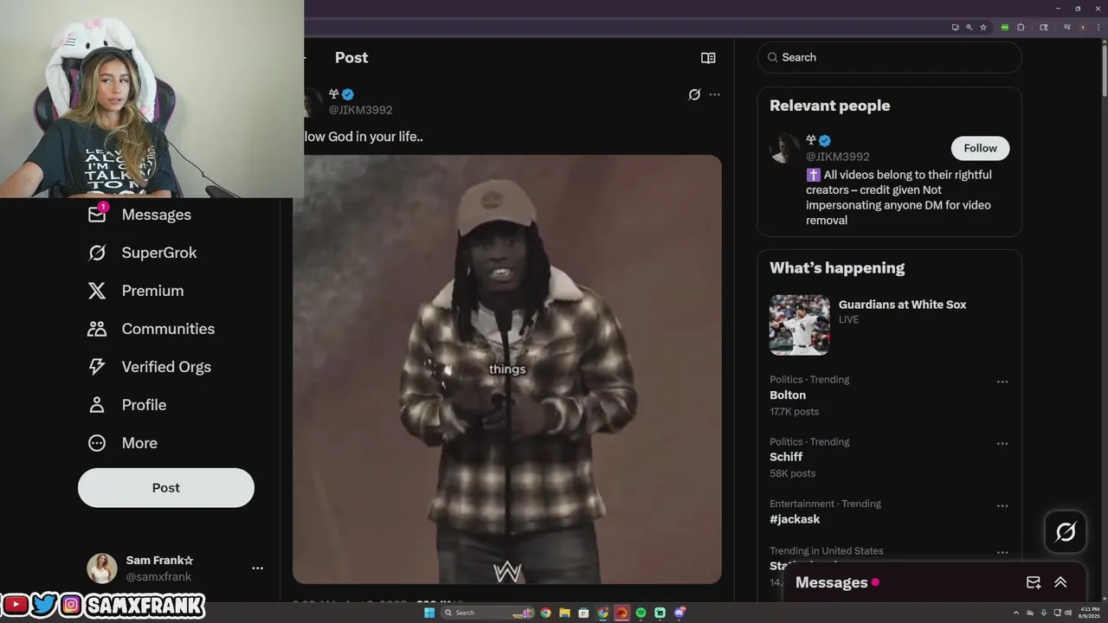Open Microsoft Store from the taskbar

[x=583, y=613]
